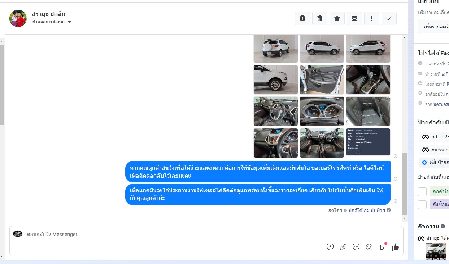Open the saved replies speech bubble star icon

[330, 247]
